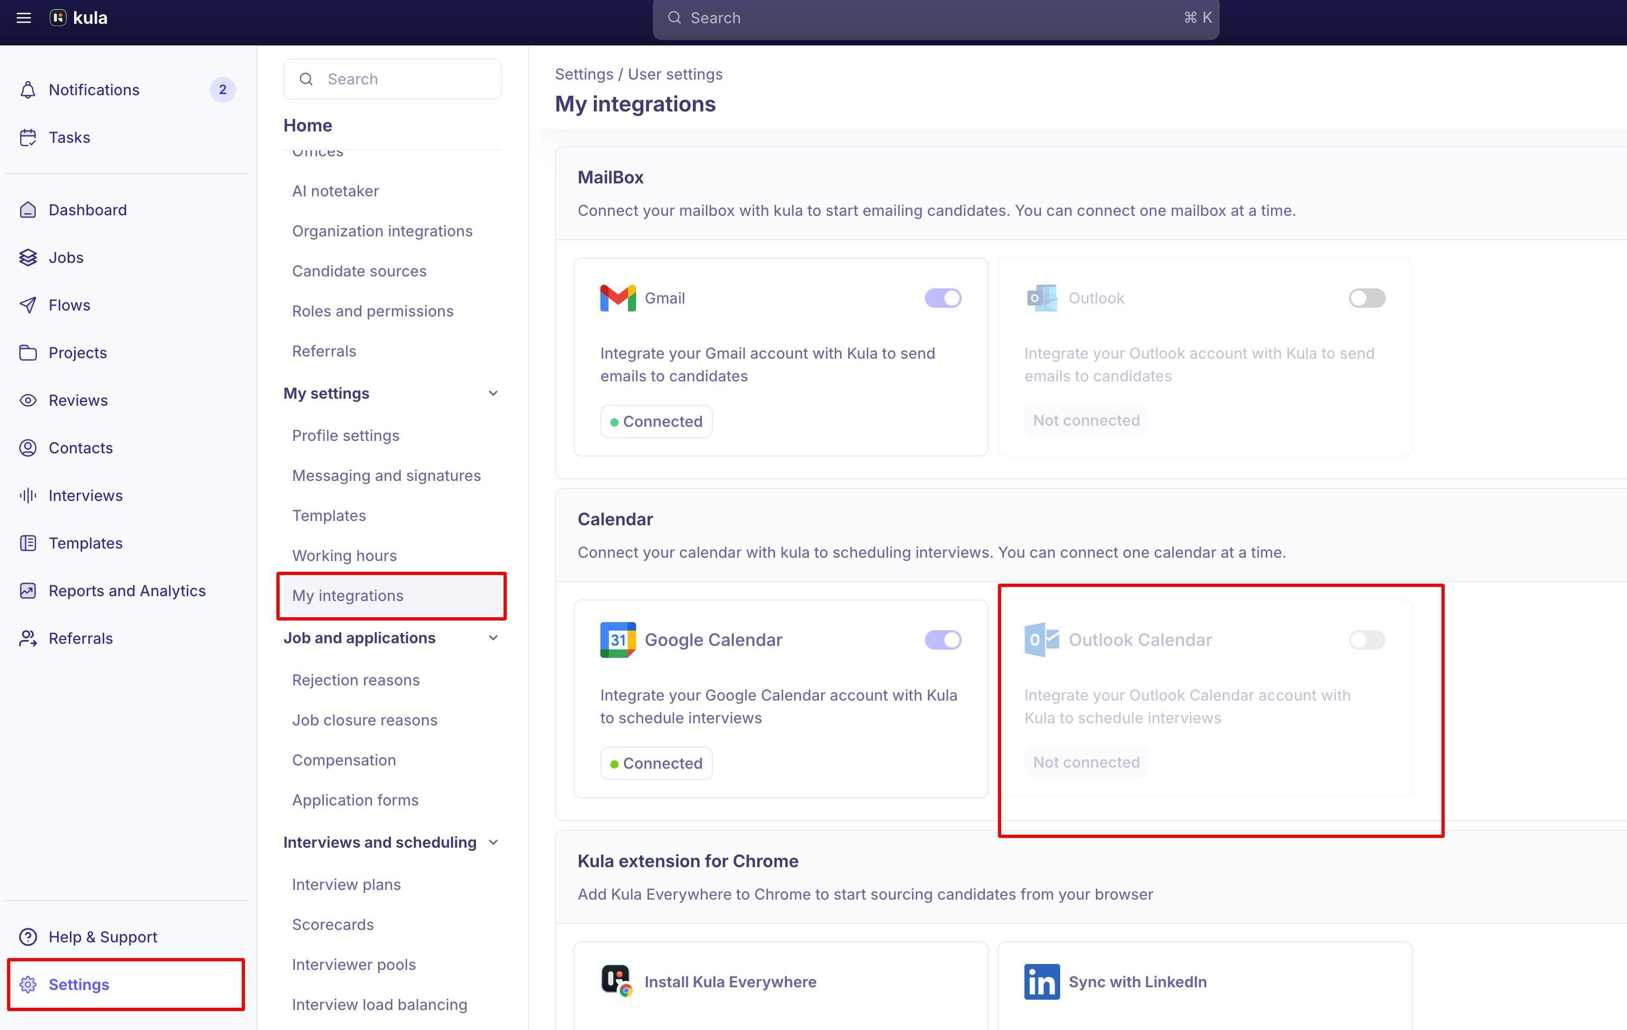Click the LinkedIn icon in the Chrome extension section
The width and height of the screenshot is (1627, 1030).
click(1041, 982)
